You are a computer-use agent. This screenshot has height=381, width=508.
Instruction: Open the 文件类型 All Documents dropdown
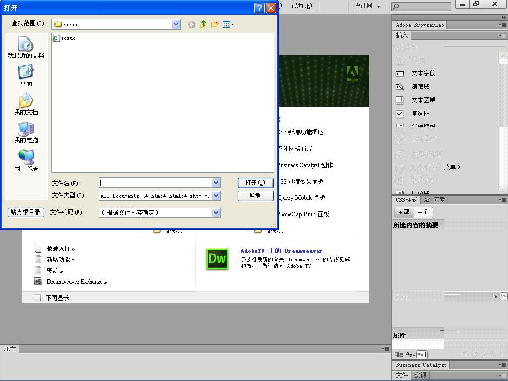(x=216, y=196)
